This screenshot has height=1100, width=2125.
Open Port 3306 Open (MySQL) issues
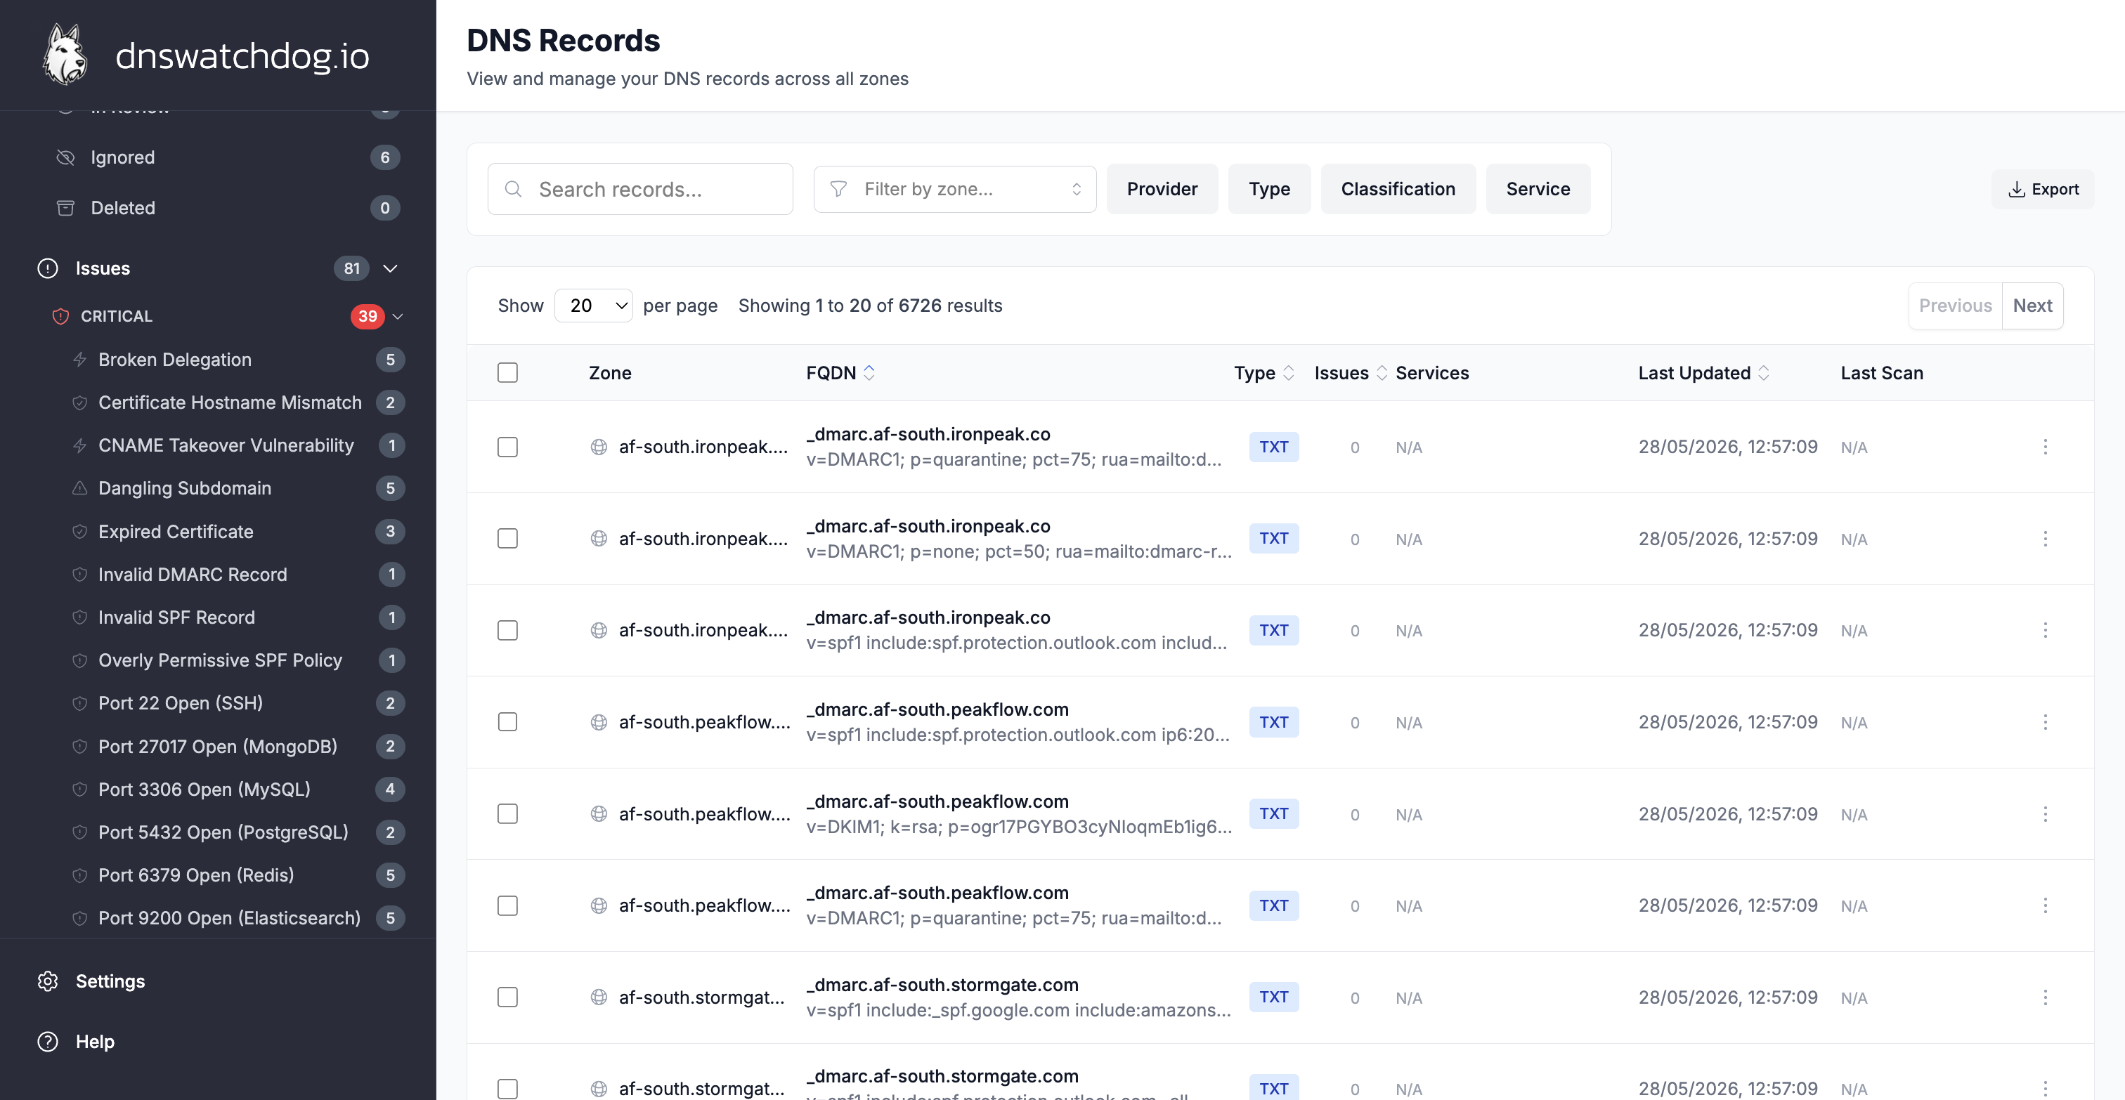pyautogui.click(x=238, y=789)
